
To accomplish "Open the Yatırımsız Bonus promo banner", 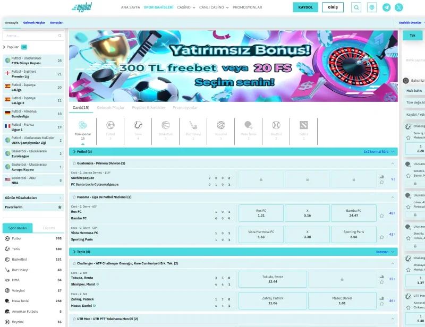I will point(233,66).
